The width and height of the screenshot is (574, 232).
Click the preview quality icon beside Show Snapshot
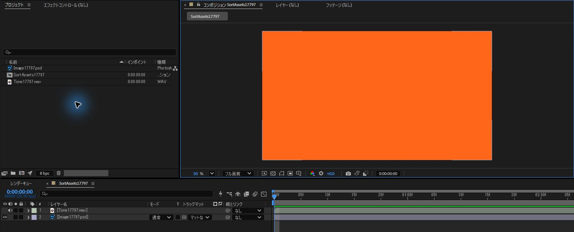pos(365,173)
